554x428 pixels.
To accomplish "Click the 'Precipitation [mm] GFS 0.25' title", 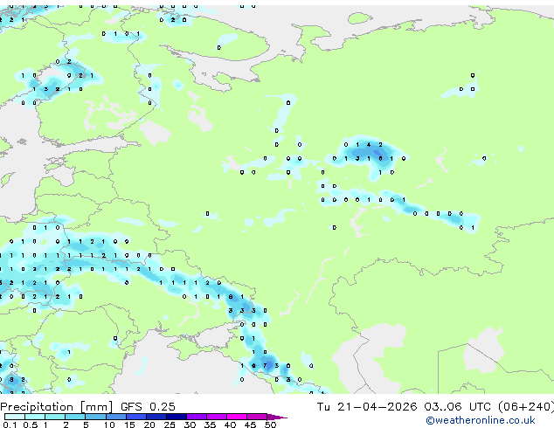I will (87, 407).
